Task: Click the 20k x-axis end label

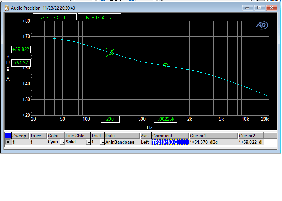Action: click(265, 119)
